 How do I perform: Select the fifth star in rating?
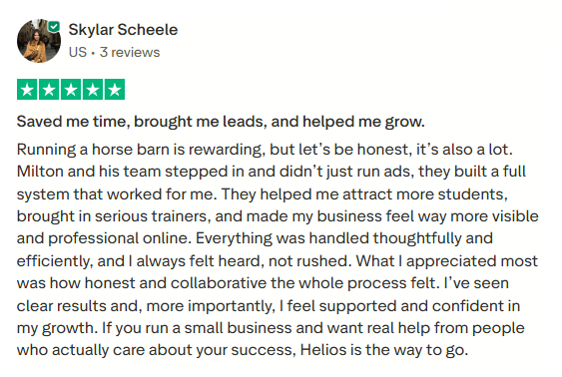click(115, 89)
